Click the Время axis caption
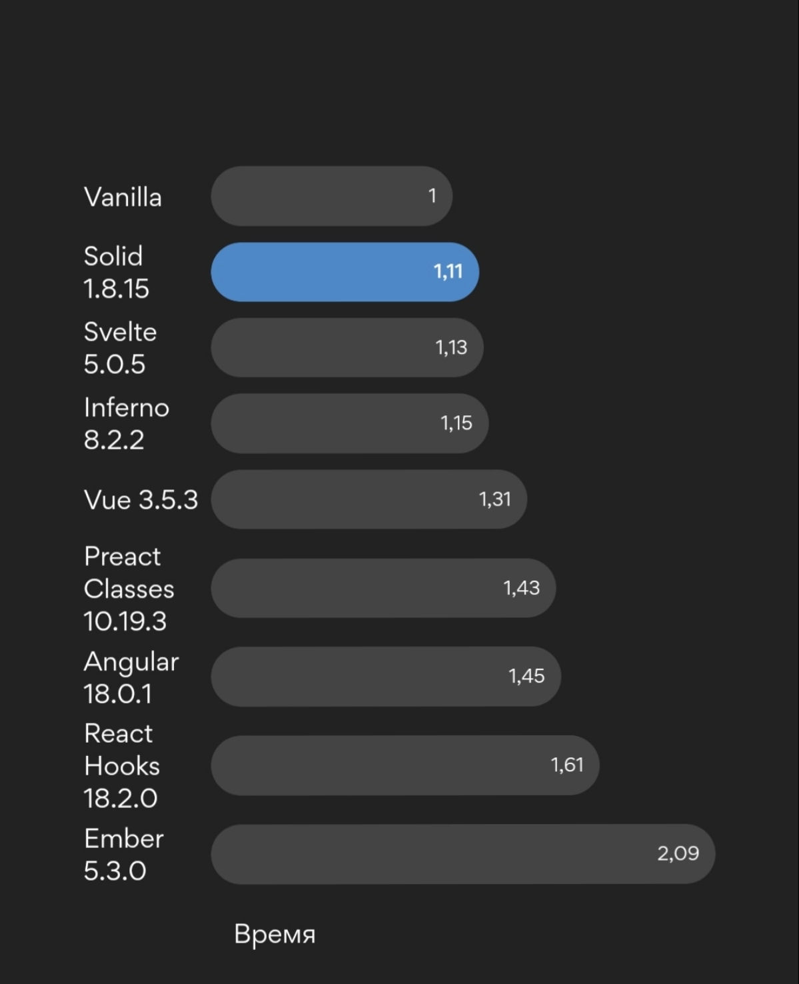 pyautogui.click(x=275, y=934)
